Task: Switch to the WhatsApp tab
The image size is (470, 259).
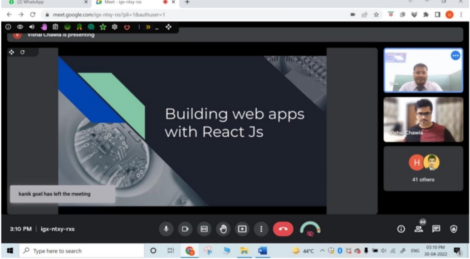Action: [45, 2]
